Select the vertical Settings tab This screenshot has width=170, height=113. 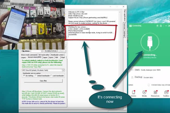pos(125,34)
